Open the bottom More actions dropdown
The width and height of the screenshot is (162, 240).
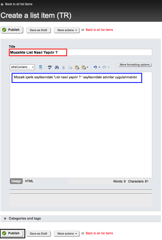point(67,234)
